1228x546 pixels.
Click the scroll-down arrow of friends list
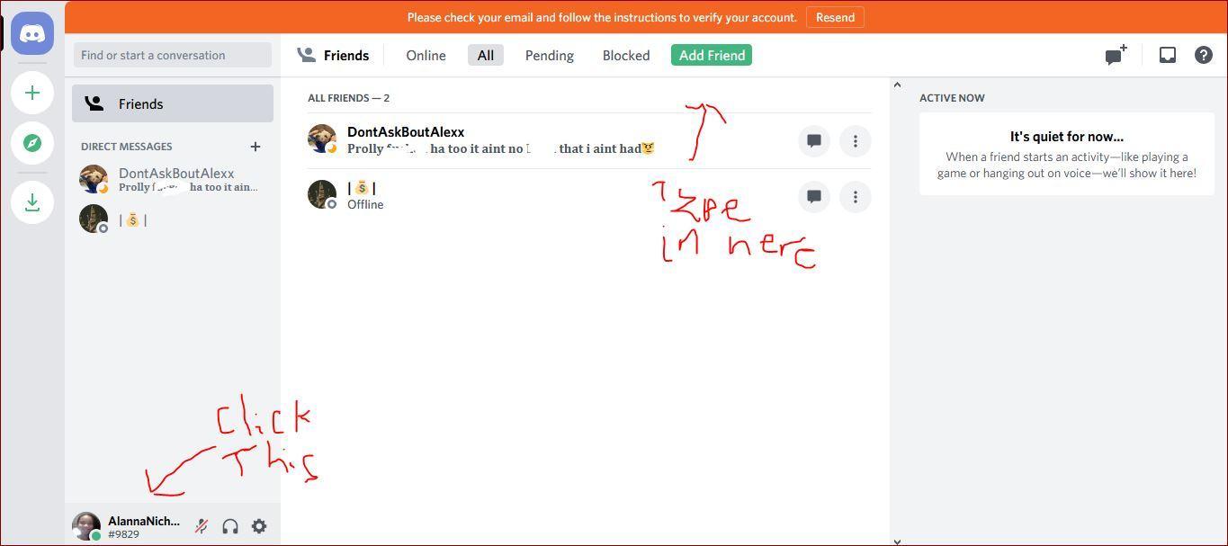coord(897,541)
